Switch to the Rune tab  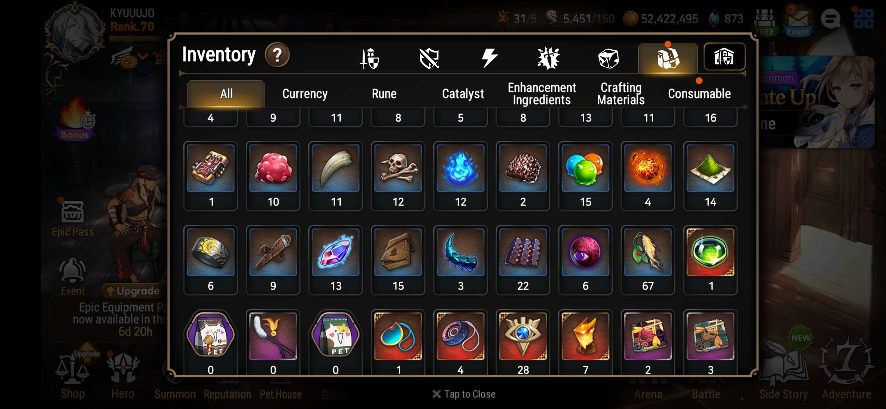(x=384, y=94)
